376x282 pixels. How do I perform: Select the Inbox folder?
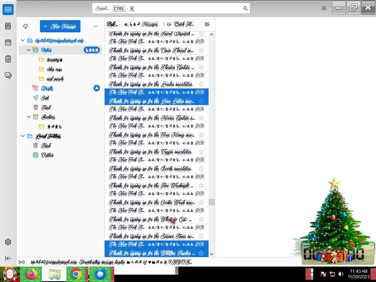point(61,50)
